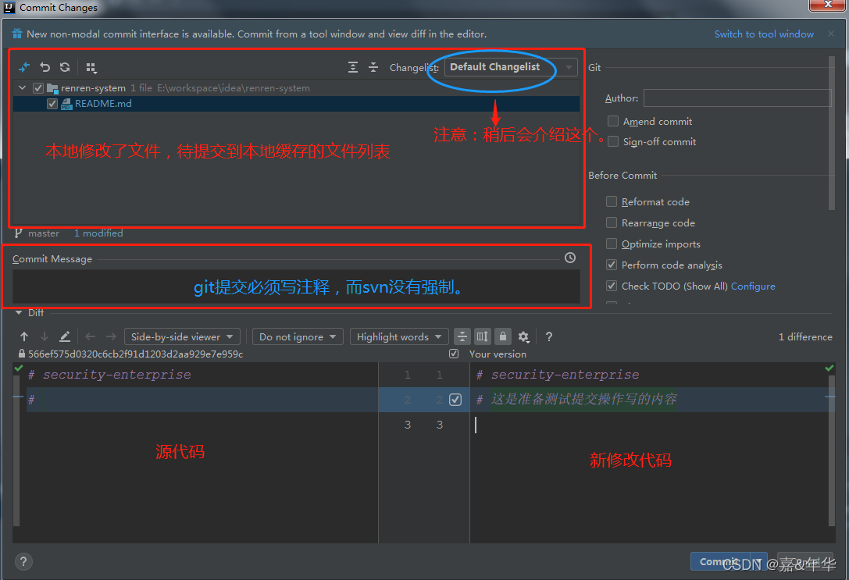Open Configure link for TODO check
The width and height of the screenshot is (849, 580).
753,286
